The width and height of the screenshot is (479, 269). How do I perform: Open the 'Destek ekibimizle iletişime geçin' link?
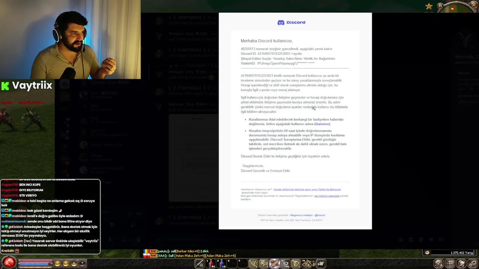click(307, 189)
